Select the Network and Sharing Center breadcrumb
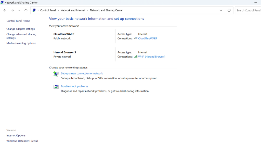261x146 pixels. [x=106, y=10]
